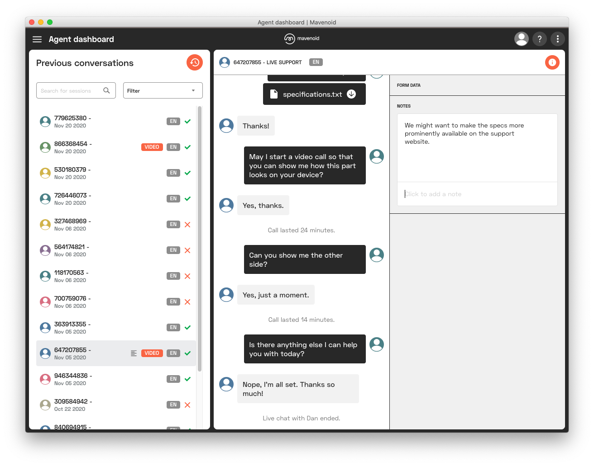
Task: Click the 'Call lasted 24 minutes.' text
Action: [302, 230]
